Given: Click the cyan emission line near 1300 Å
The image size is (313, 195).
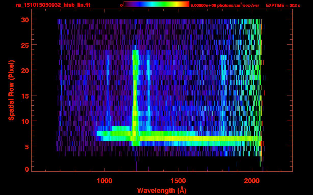Looking at the screenshot, I should [148, 93].
